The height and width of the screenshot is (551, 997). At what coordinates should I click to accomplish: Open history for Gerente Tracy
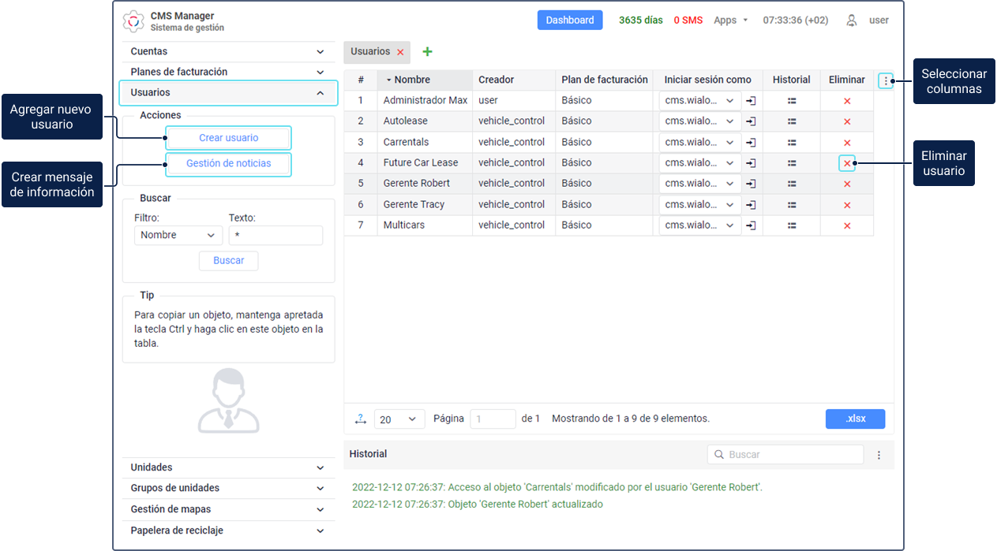pos(791,205)
